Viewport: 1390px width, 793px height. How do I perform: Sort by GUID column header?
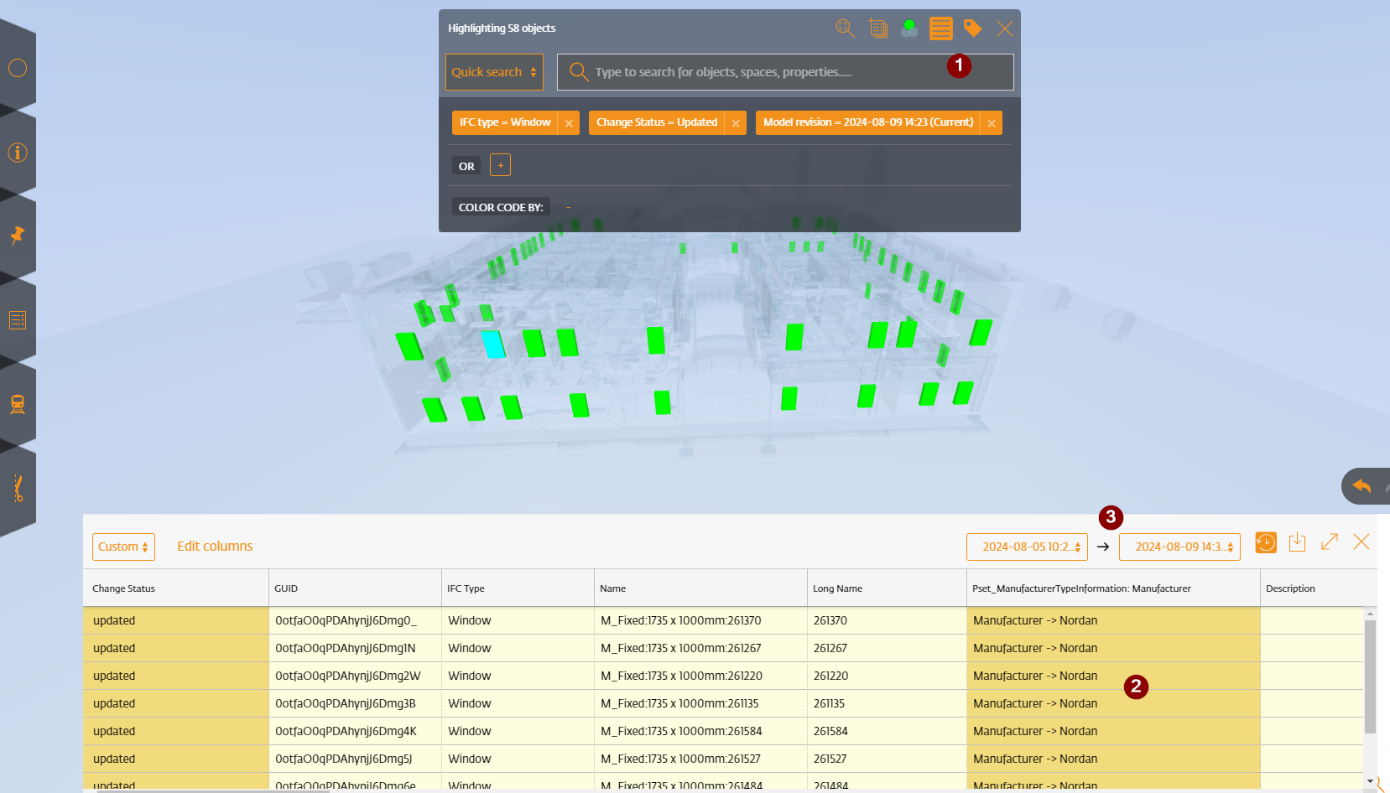coord(355,588)
